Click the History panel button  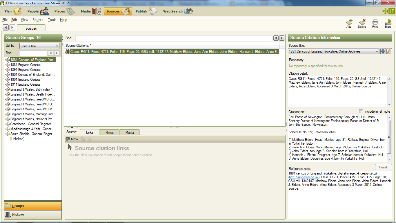coord(33,215)
